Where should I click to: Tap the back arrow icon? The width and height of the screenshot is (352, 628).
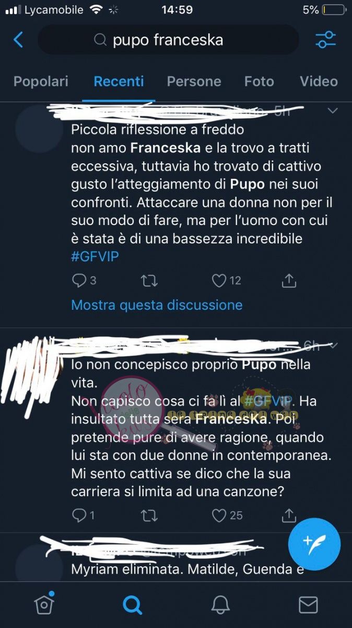tap(18, 40)
